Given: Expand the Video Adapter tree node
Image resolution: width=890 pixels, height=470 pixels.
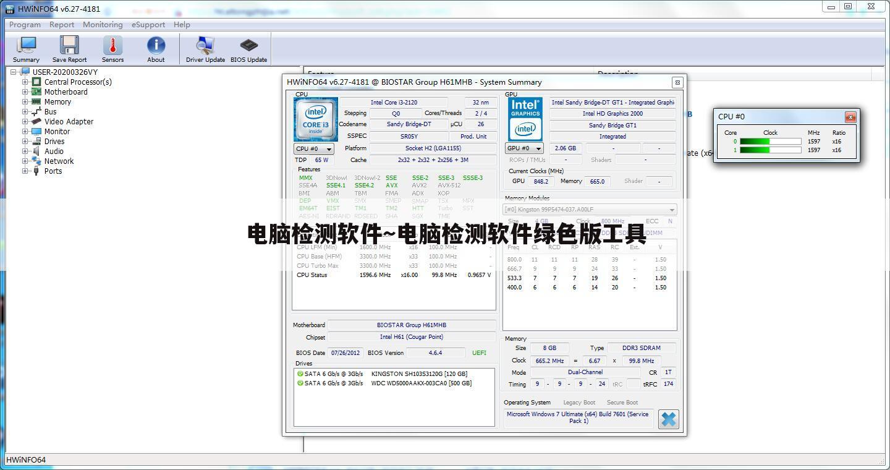Looking at the screenshot, I should point(25,121).
